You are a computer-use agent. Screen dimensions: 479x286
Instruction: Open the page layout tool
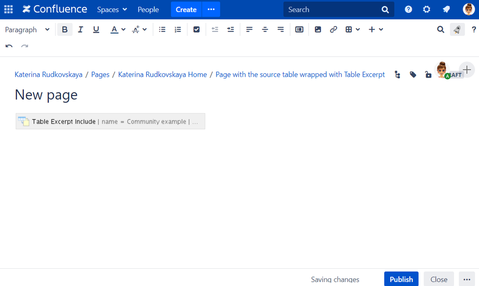tap(299, 30)
